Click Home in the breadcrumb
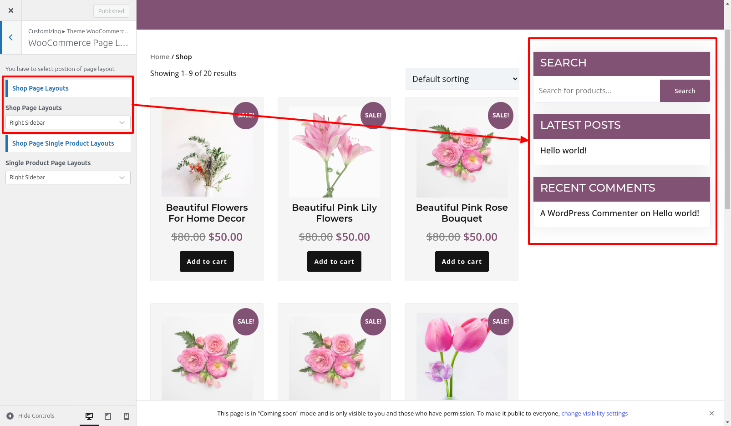 click(160, 57)
